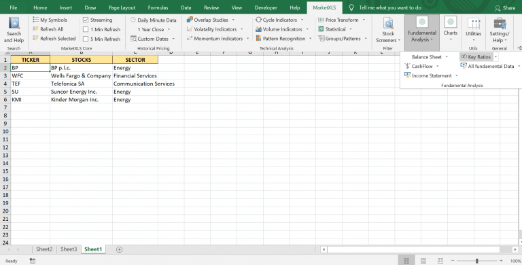
Task: Click Key Ratios glasses icon
Action: pyautogui.click(x=464, y=56)
